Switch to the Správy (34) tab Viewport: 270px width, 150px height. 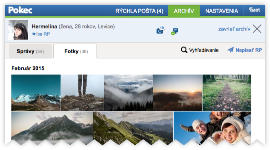30,51
